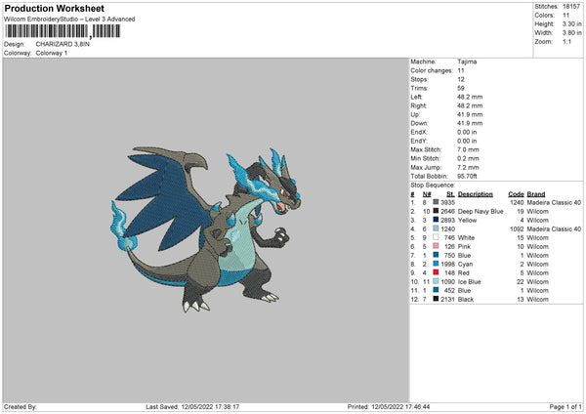Click the Zoom value 1:1
Screen dimensions: 586x414
[566, 41]
